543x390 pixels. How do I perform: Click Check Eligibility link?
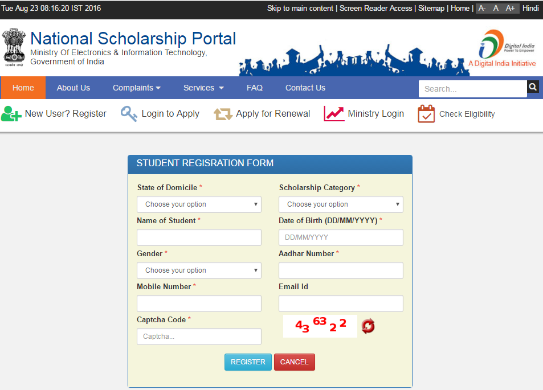pyautogui.click(x=467, y=114)
